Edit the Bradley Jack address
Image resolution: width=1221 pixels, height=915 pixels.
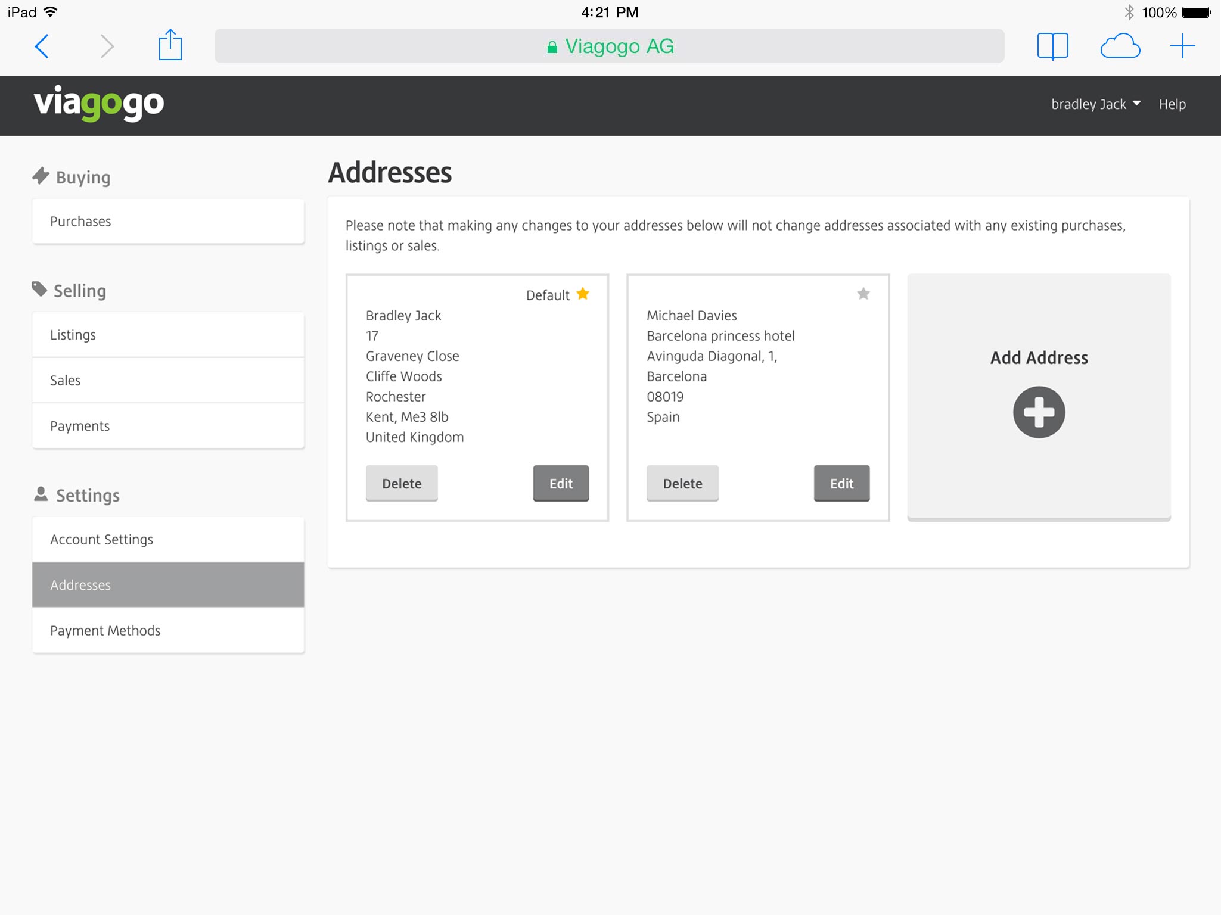coord(561,483)
